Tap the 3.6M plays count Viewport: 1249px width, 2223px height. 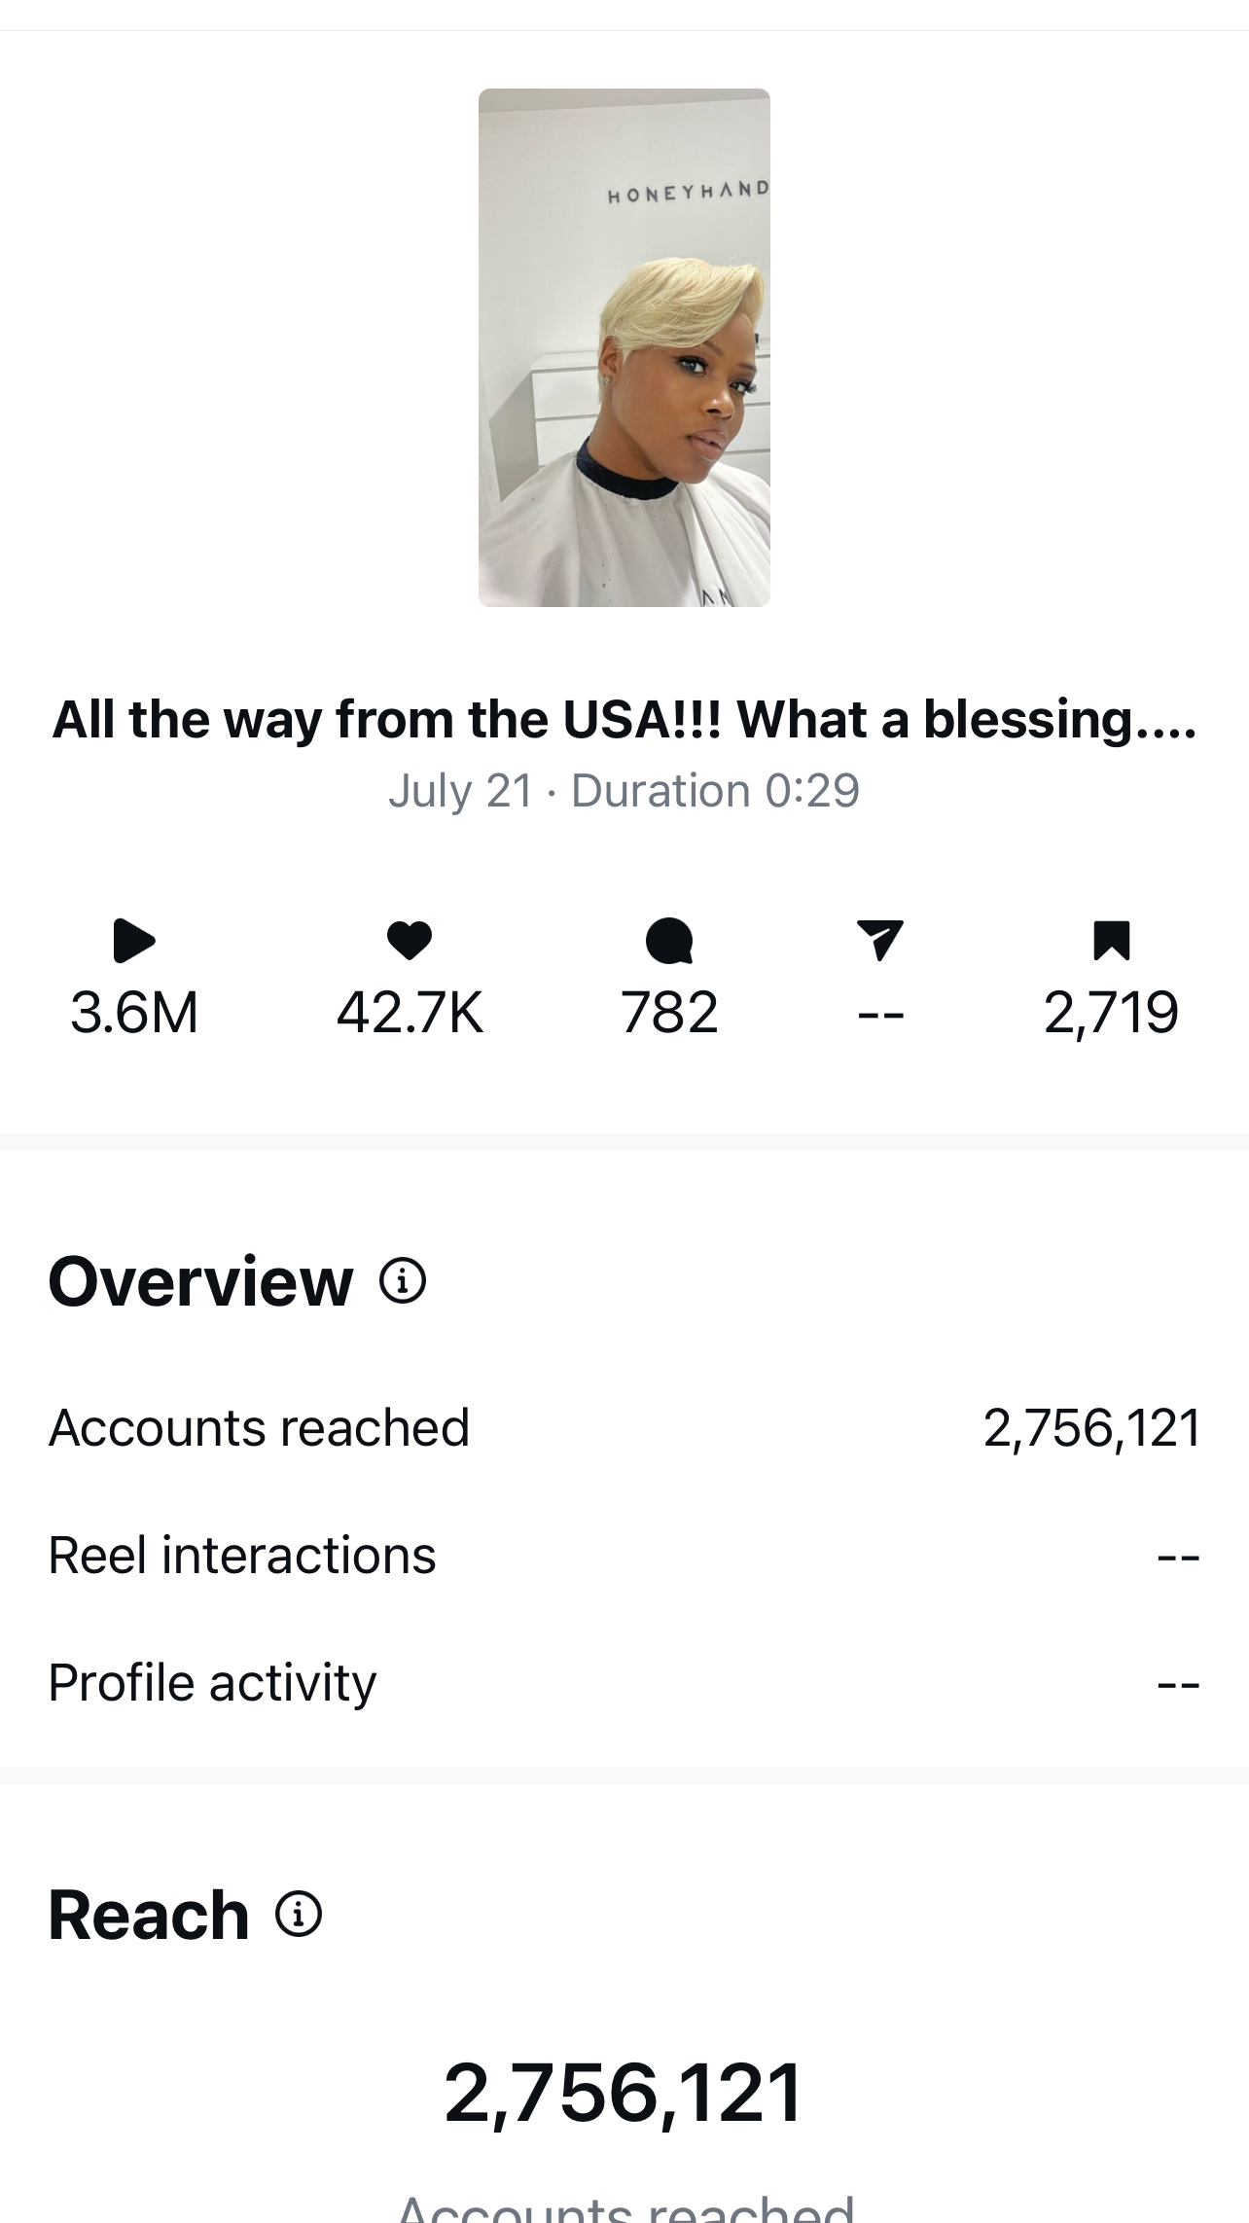(x=134, y=1012)
